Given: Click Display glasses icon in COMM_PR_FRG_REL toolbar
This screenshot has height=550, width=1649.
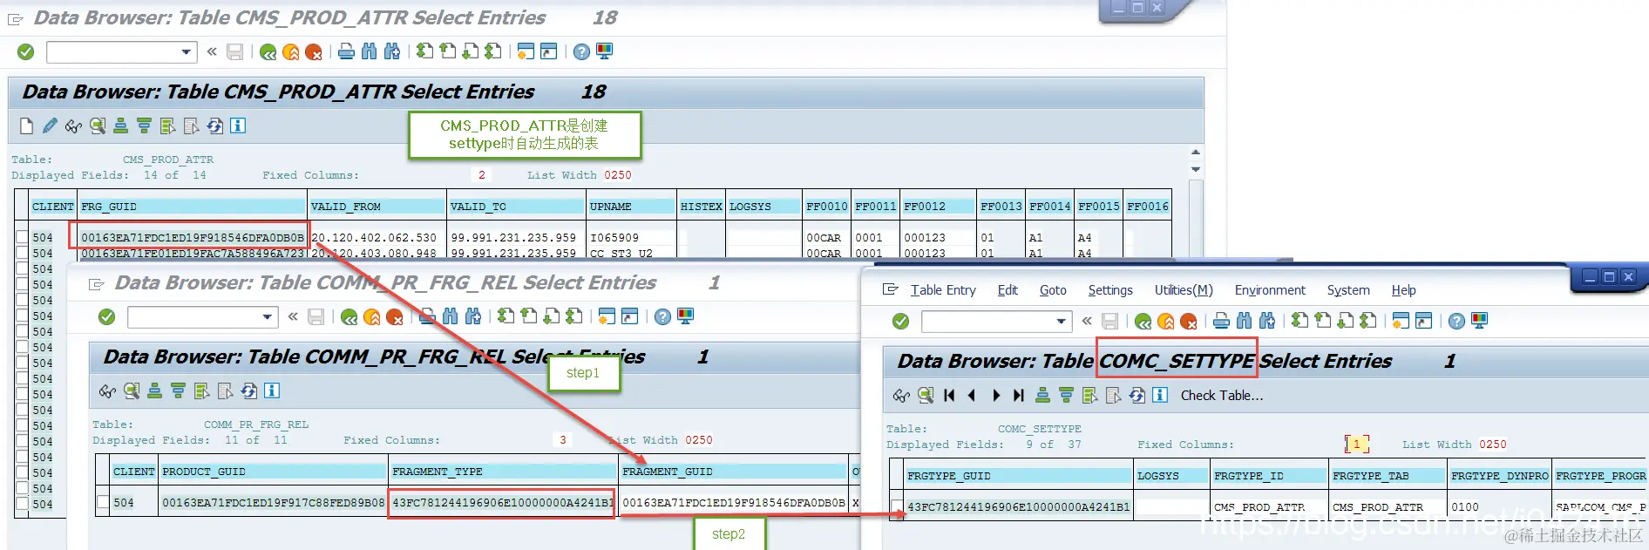Looking at the screenshot, I should coord(107,391).
